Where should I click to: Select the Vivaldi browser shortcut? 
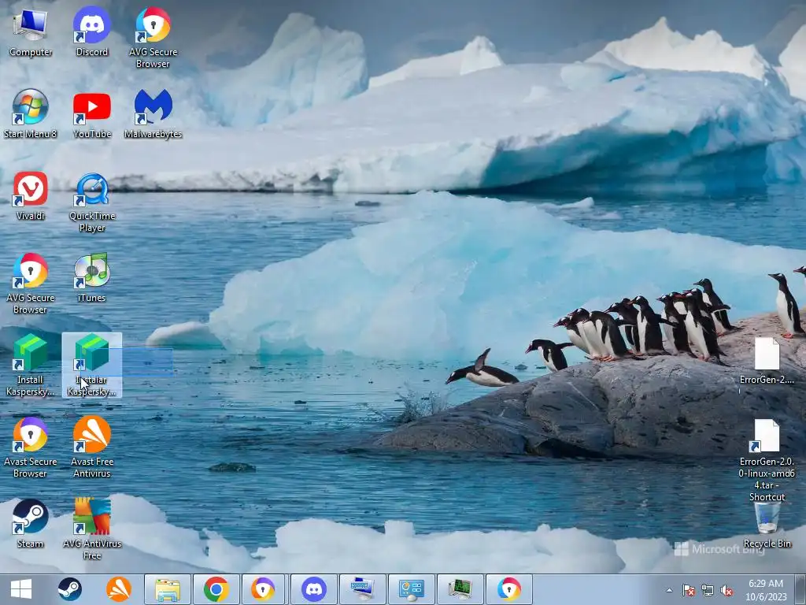(x=31, y=196)
